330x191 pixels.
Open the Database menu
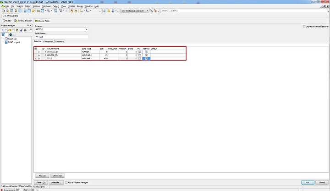[x=46, y=6]
